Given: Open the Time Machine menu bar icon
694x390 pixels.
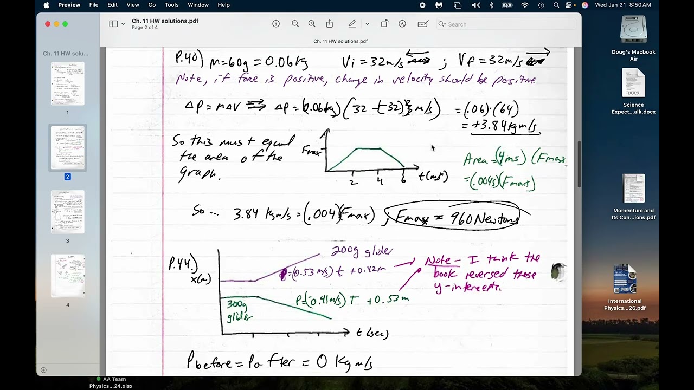Looking at the screenshot, I should (x=541, y=5).
